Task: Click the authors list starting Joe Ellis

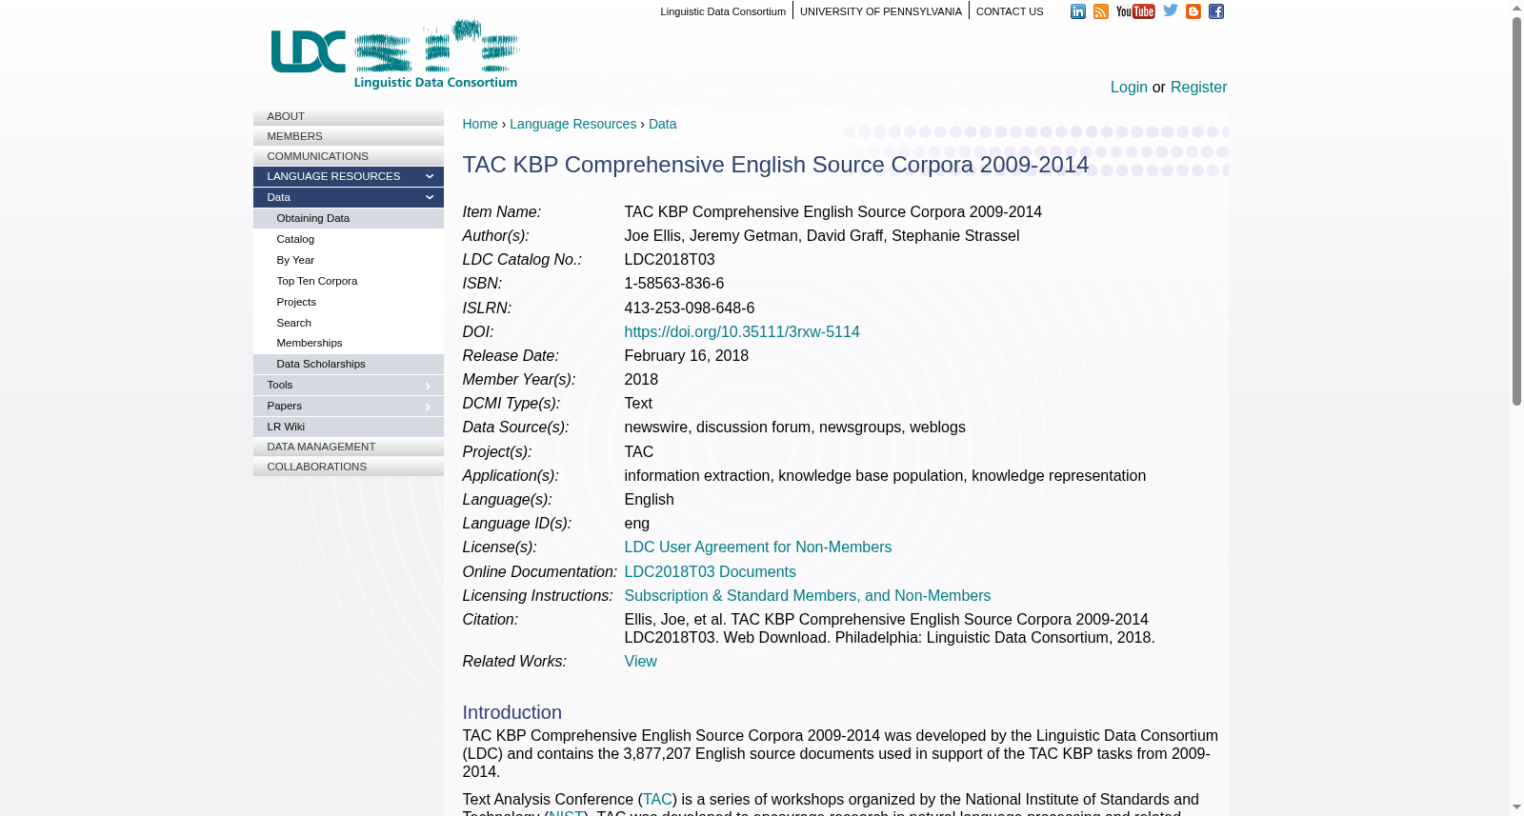Action: [x=822, y=236]
